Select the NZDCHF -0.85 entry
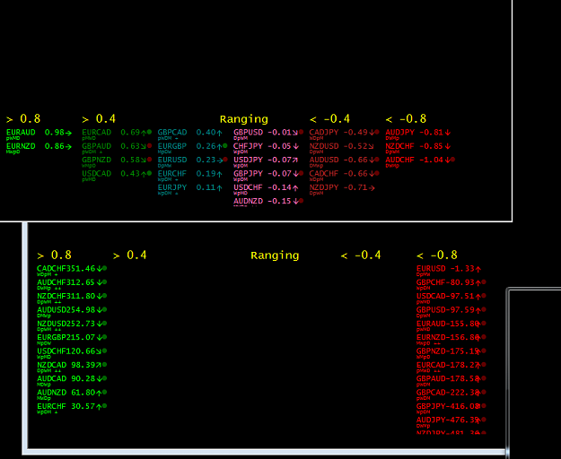 [418, 146]
